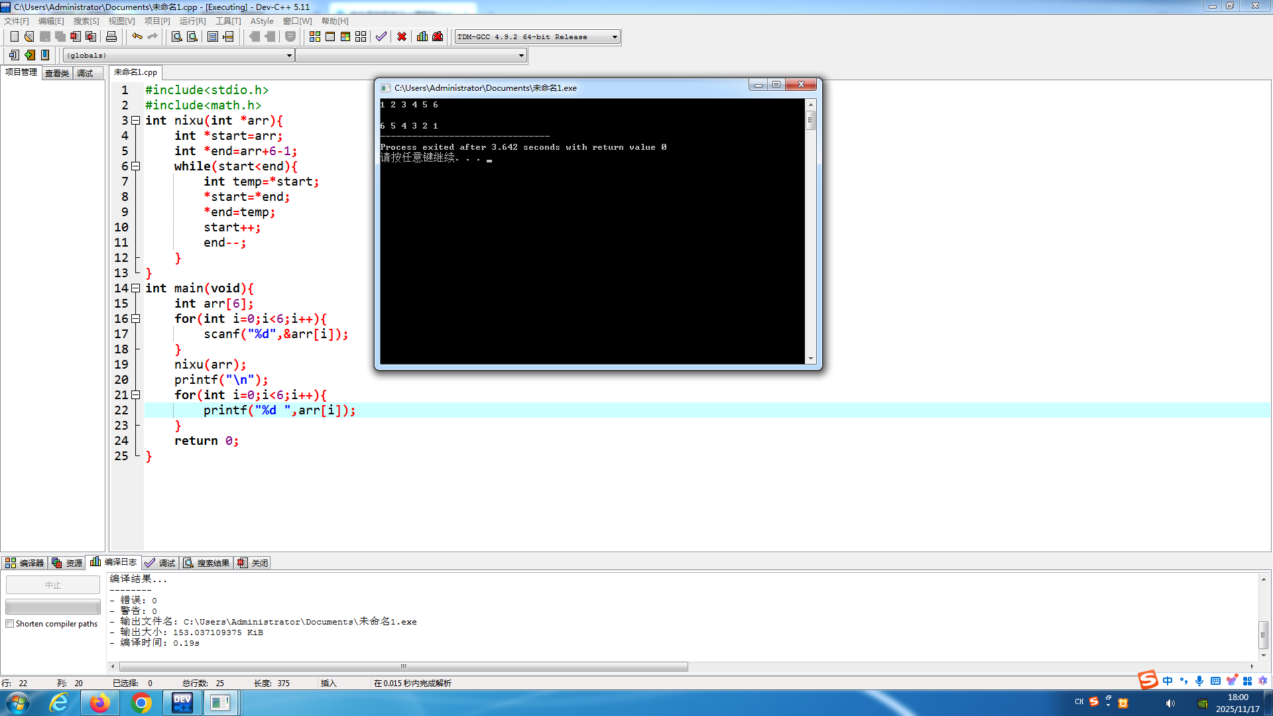The image size is (1273, 716).
Task: Click the Undo arrow icon
Action: 137,36
